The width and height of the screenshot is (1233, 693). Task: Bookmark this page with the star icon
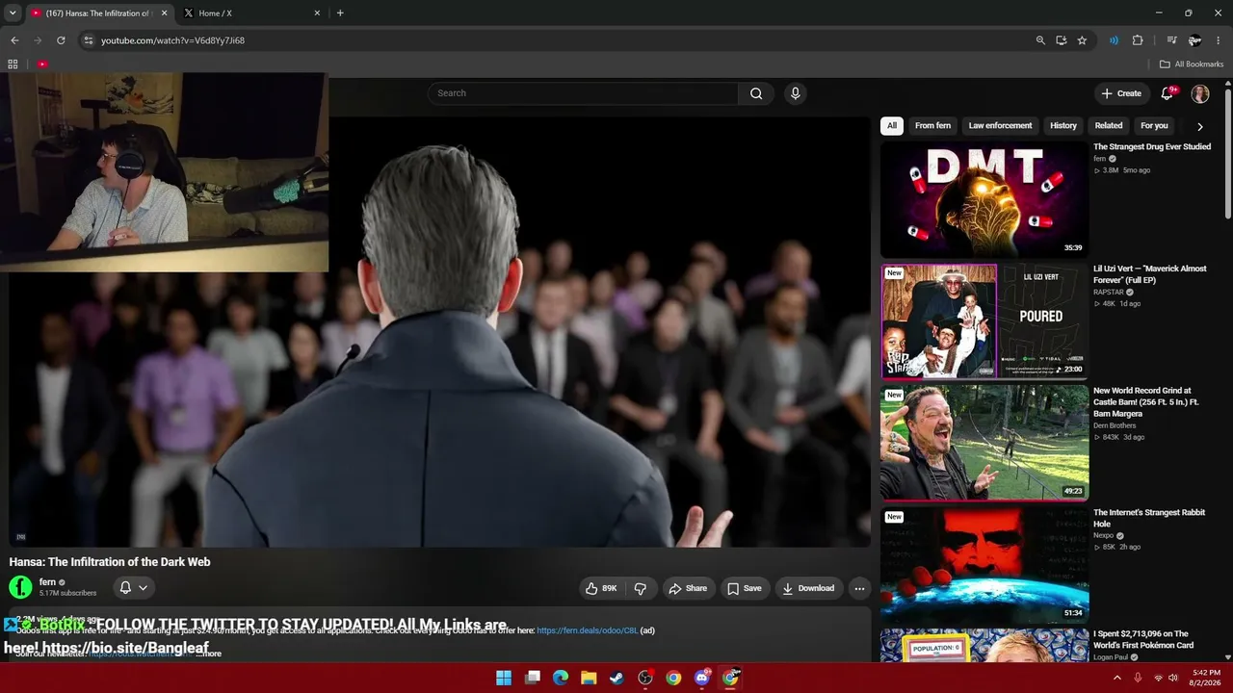point(1082,40)
